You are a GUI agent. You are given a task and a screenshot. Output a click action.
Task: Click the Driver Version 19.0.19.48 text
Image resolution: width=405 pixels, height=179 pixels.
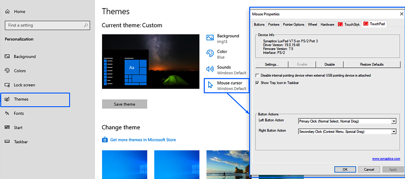(281, 45)
